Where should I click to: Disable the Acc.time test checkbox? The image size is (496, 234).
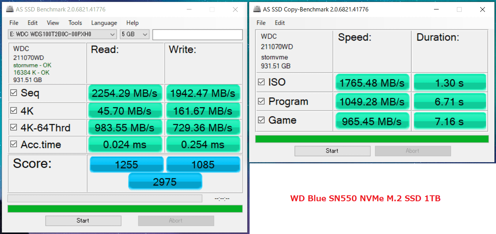click(13, 144)
